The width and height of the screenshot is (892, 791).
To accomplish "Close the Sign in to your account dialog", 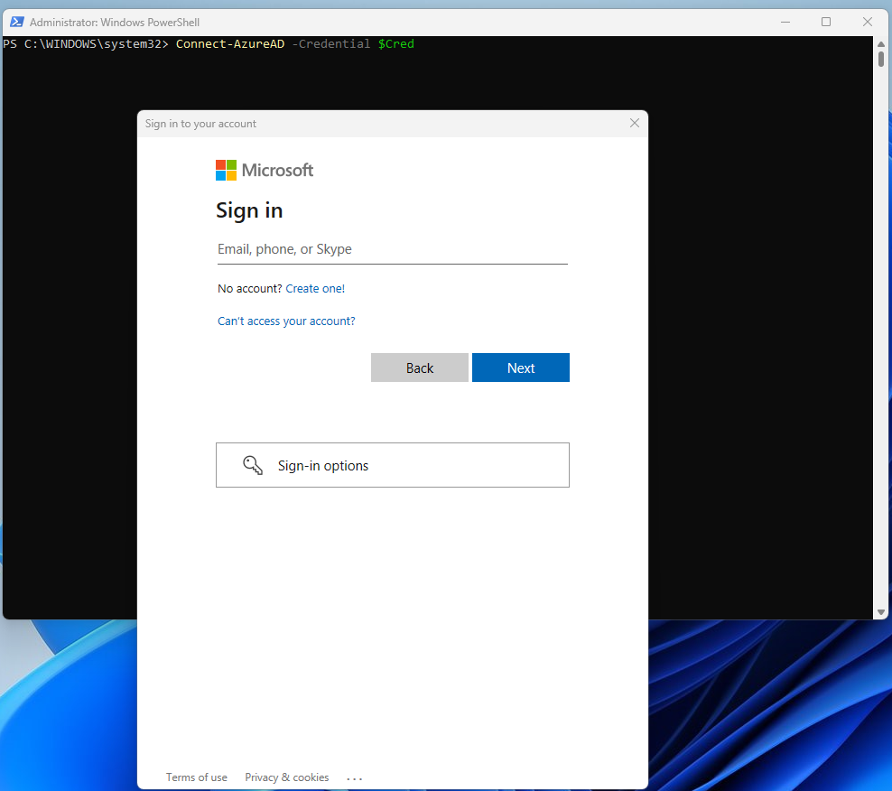I will tap(635, 123).
